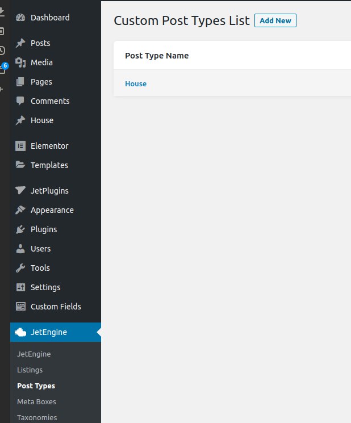Click the Appearance paintbrush icon
This screenshot has height=423, width=351.
(20, 210)
